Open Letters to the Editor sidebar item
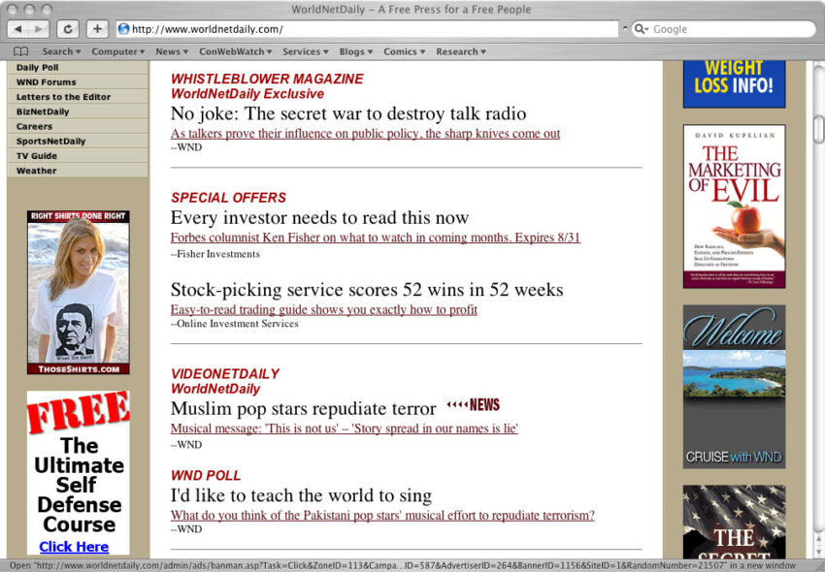This screenshot has height=572, width=825. click(78, 97)
